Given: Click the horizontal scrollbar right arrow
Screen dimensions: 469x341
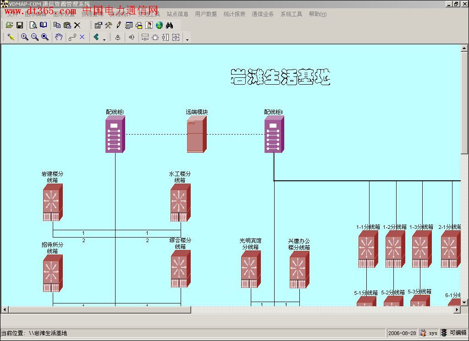Looking at the screenshot, I should tap(457, 310).
